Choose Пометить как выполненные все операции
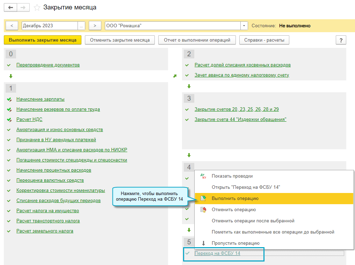355x265 pixels. coord(273,232)
